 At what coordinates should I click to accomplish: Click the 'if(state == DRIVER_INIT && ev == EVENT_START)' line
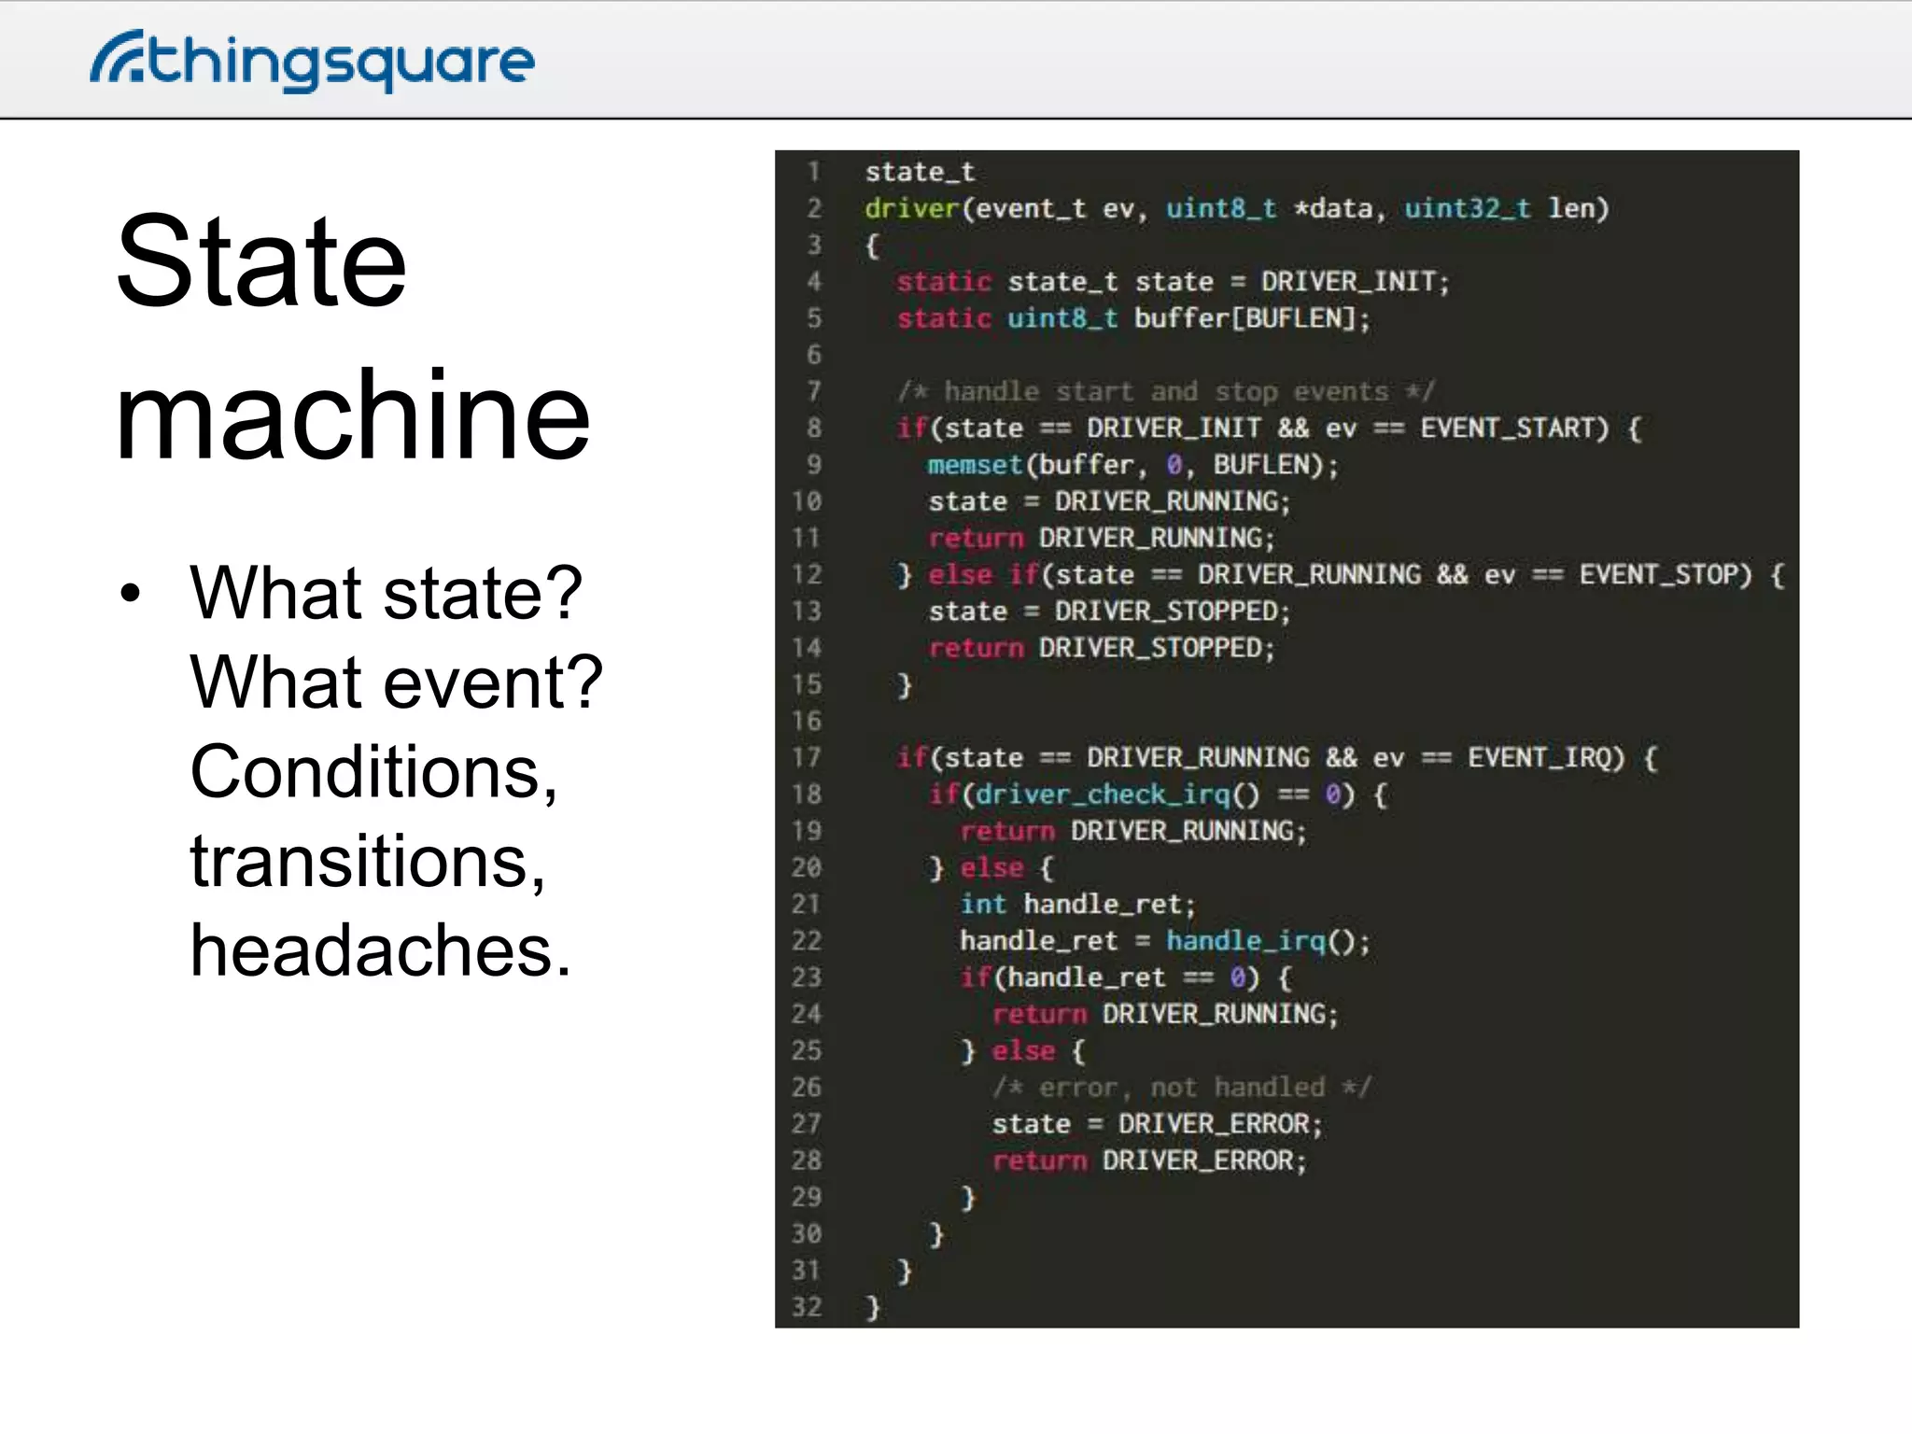[1269, 428]
